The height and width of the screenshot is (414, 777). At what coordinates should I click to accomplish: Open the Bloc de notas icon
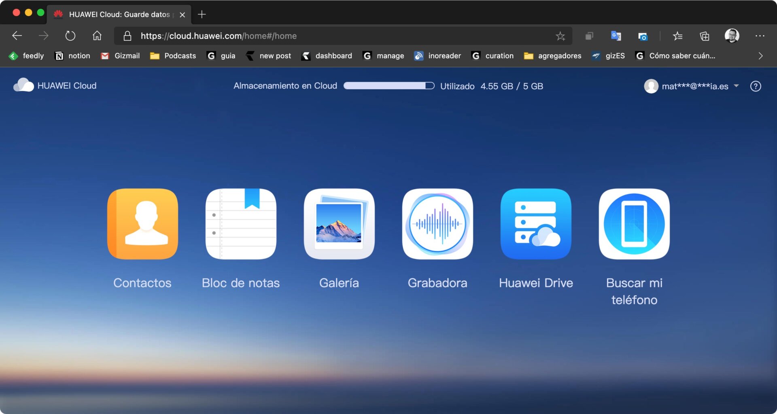pyautogui.click(x=241, y=224)
